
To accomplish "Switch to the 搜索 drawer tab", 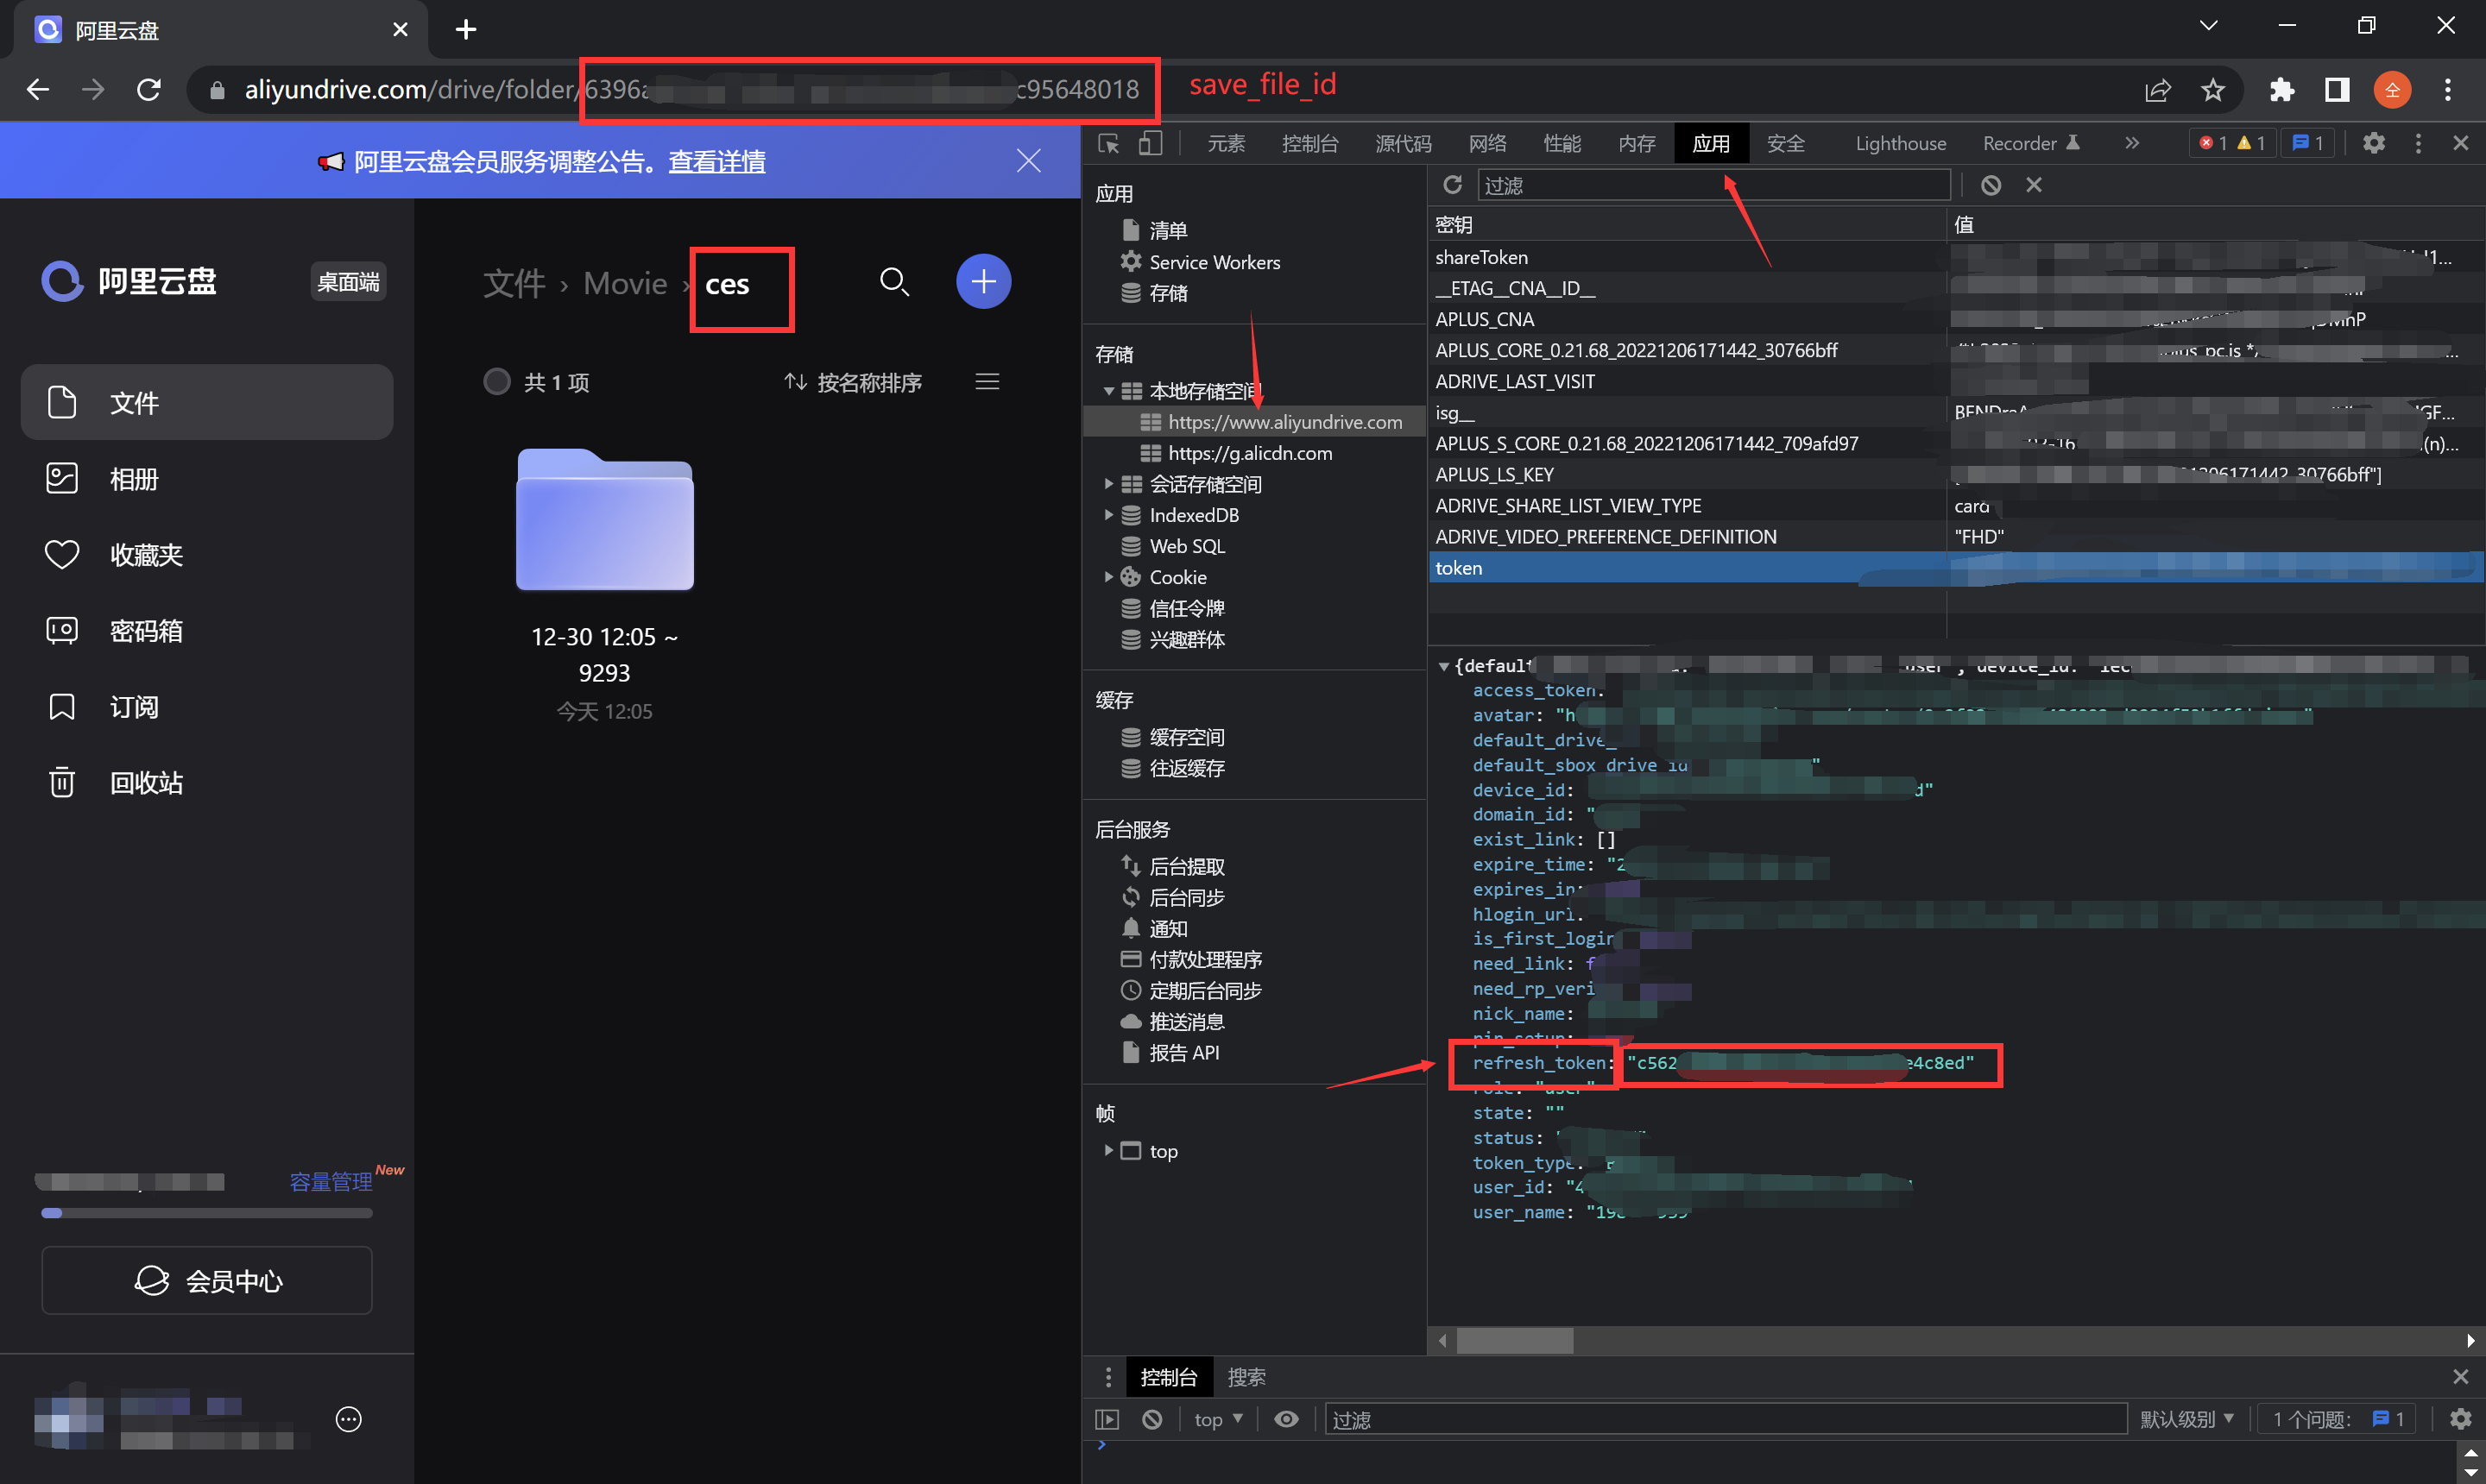I will [x=1246, y=1377].
